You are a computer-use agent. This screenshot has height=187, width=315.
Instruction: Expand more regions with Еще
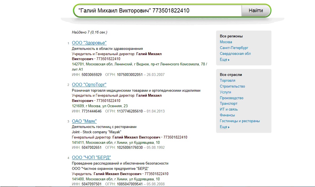coord(224,60)
